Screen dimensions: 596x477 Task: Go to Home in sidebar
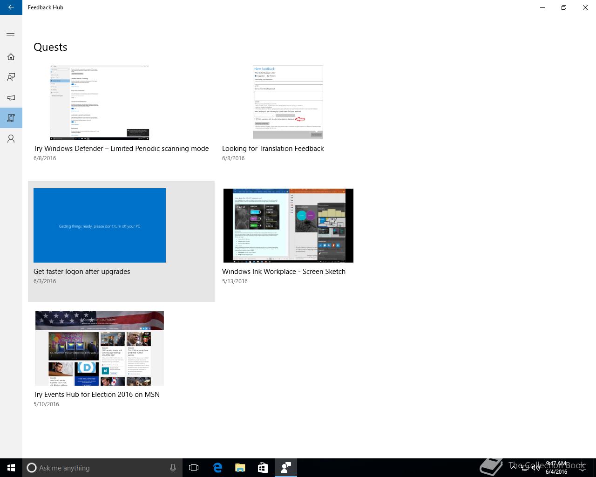11,57
